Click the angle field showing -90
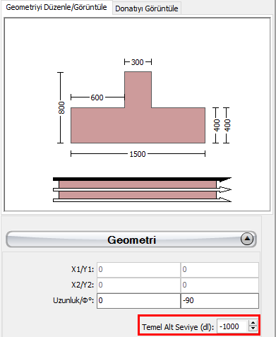 220,300
